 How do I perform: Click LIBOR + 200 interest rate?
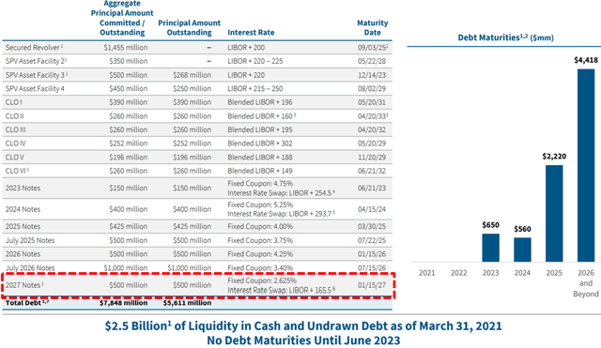coord(246,48)
